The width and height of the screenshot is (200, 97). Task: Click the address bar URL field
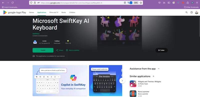coord(82,3)
